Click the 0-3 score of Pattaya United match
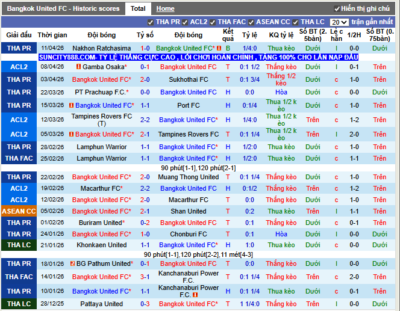 (145, 304)
